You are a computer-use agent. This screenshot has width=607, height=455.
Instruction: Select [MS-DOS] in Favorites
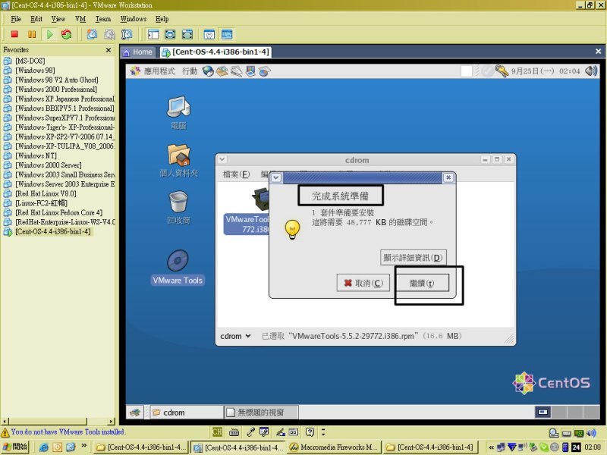click(x=30, y=61)
